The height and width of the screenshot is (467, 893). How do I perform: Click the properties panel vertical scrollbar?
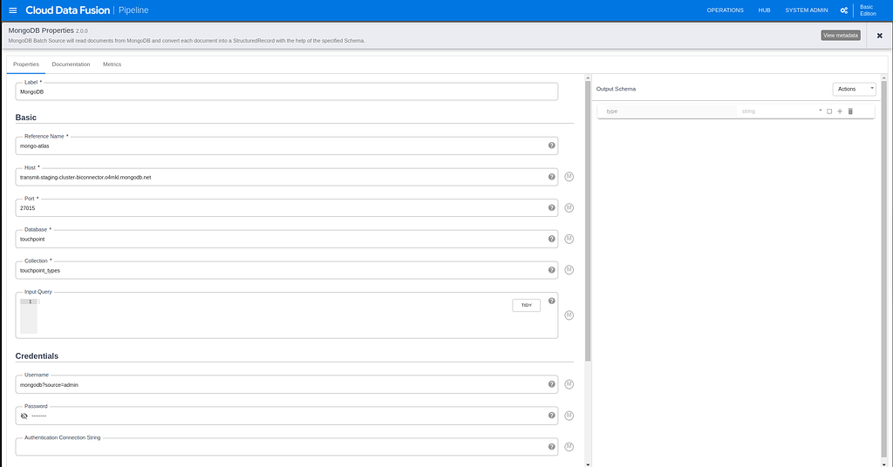click(x=588, y=218)
